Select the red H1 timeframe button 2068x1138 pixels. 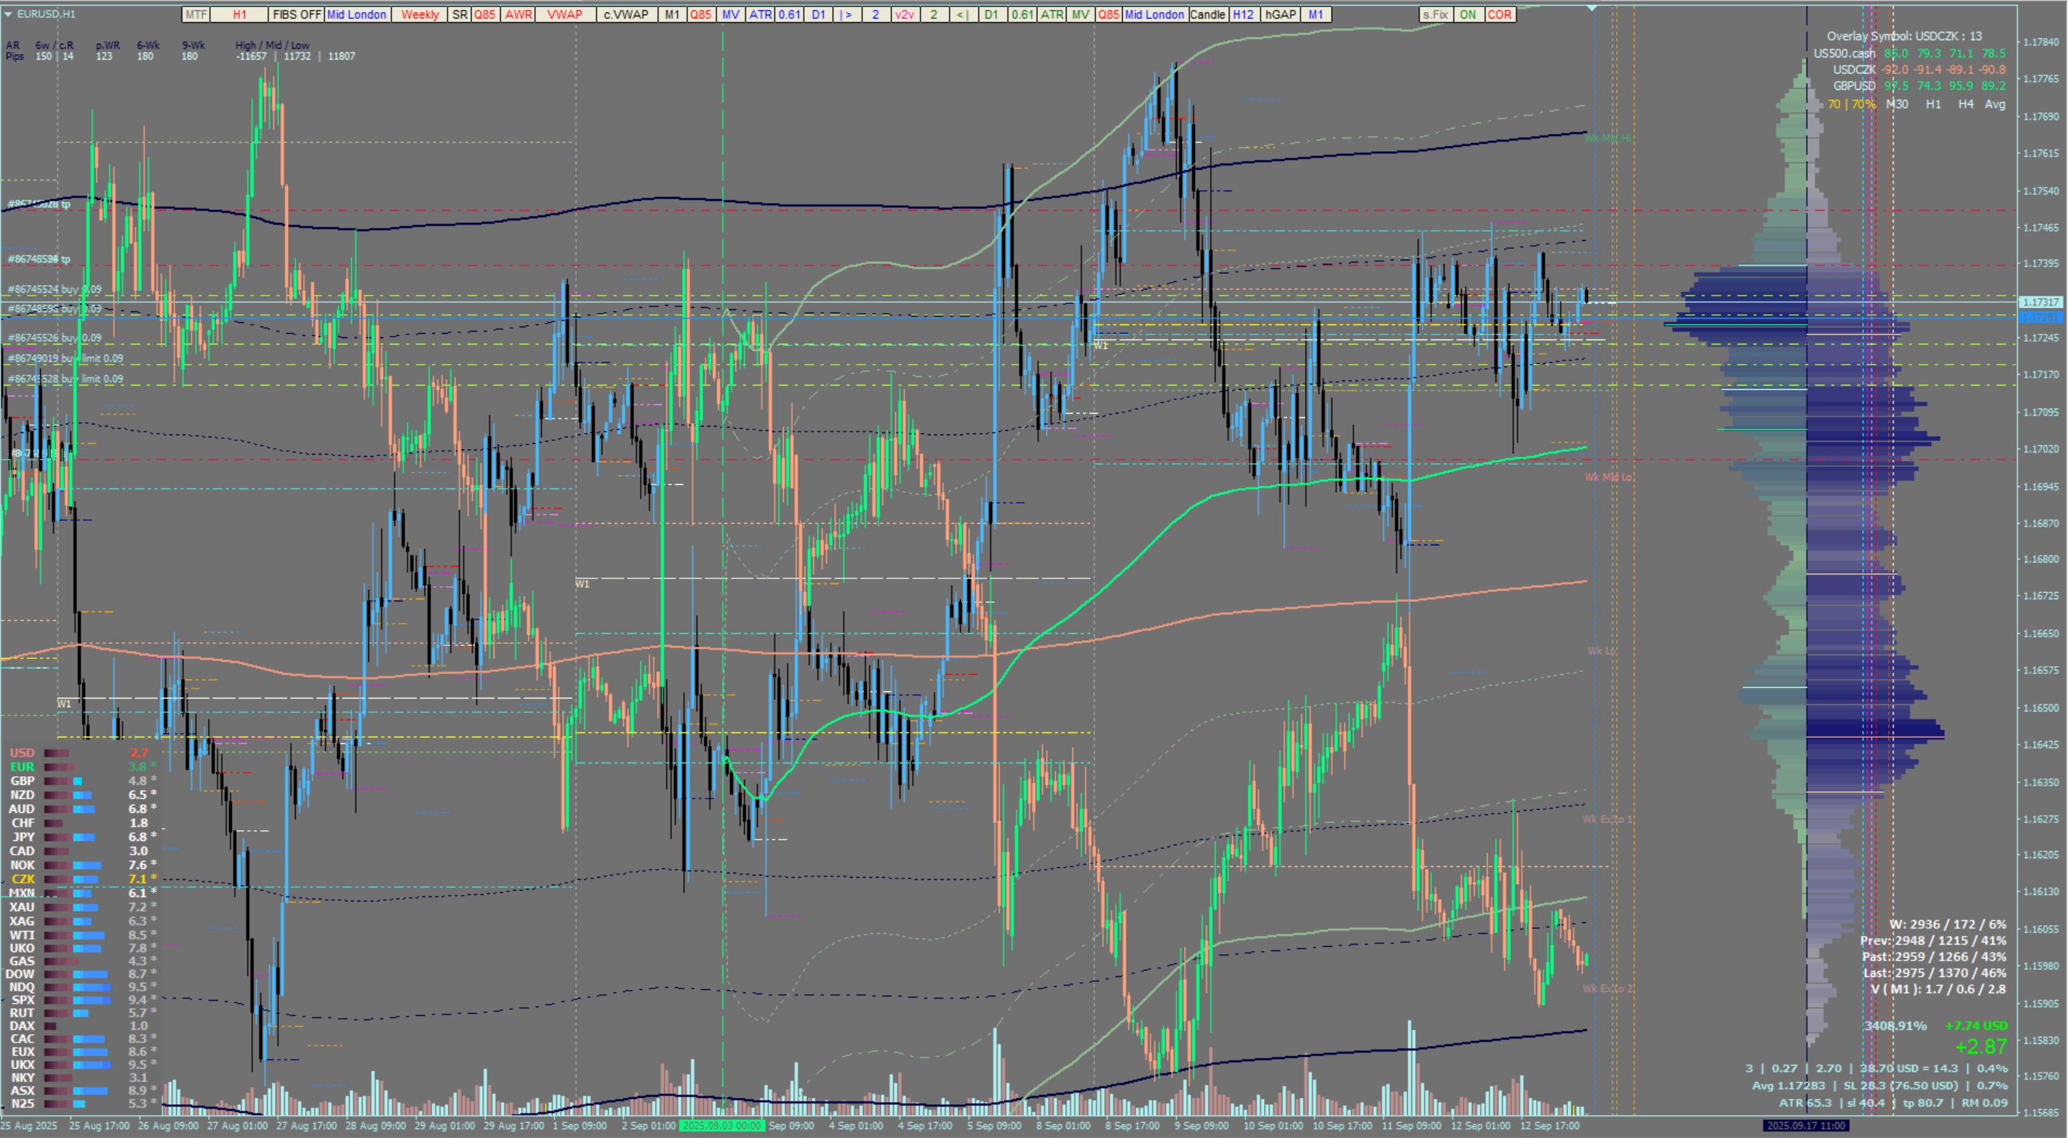239,14
